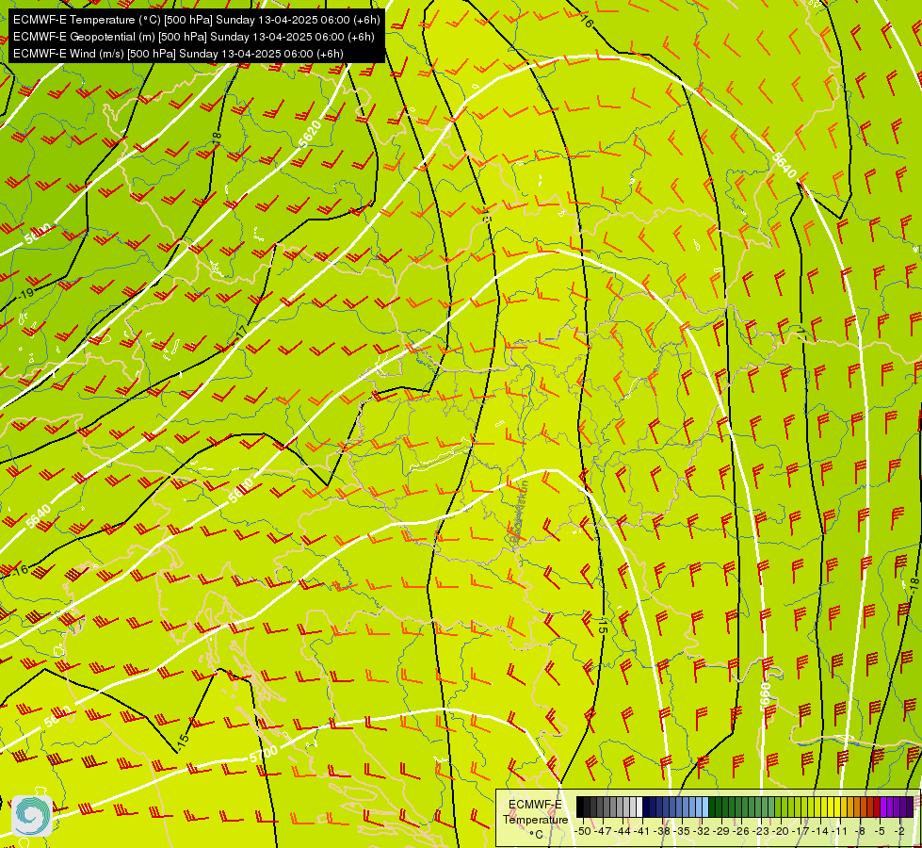
Task: Click the -38 value on temperature legend
Action: pyautogui.click(x=662, y=832)
